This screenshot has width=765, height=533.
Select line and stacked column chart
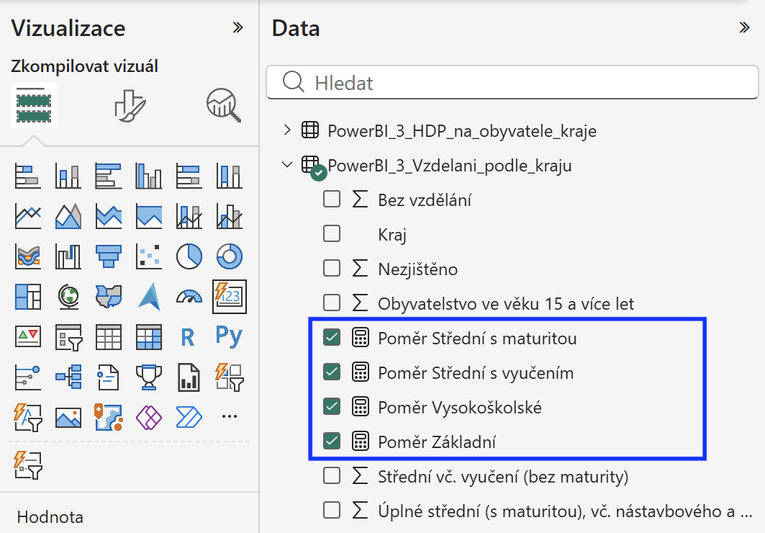(x=189, y=216)
